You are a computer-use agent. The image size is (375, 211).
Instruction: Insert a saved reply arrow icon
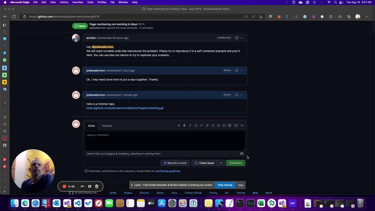pyautogui.click(x=242, y=125)
